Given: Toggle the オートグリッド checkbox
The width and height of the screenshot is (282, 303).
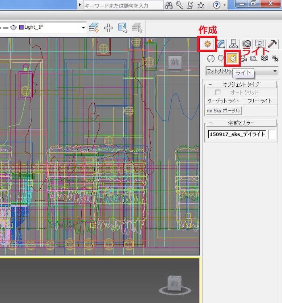Looking at the screenshot, I should coord(218,92).
